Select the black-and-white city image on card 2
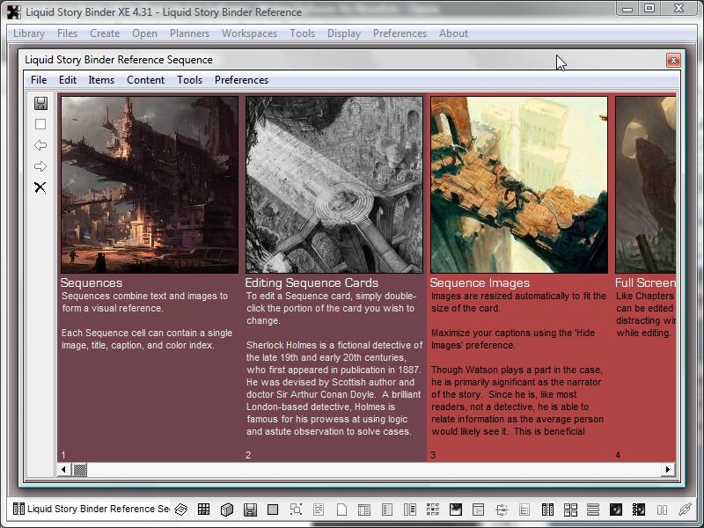The image size is (704, 528). pos(334,185)
